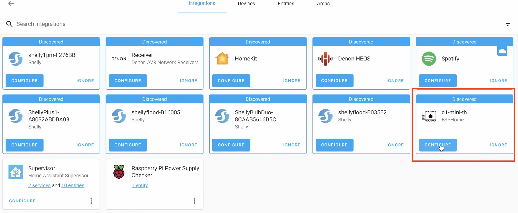Ignore shellyflood-B035E2 discovery
Image resolution: width=518 pixels, height=213 pixels.
pos(395,145)
